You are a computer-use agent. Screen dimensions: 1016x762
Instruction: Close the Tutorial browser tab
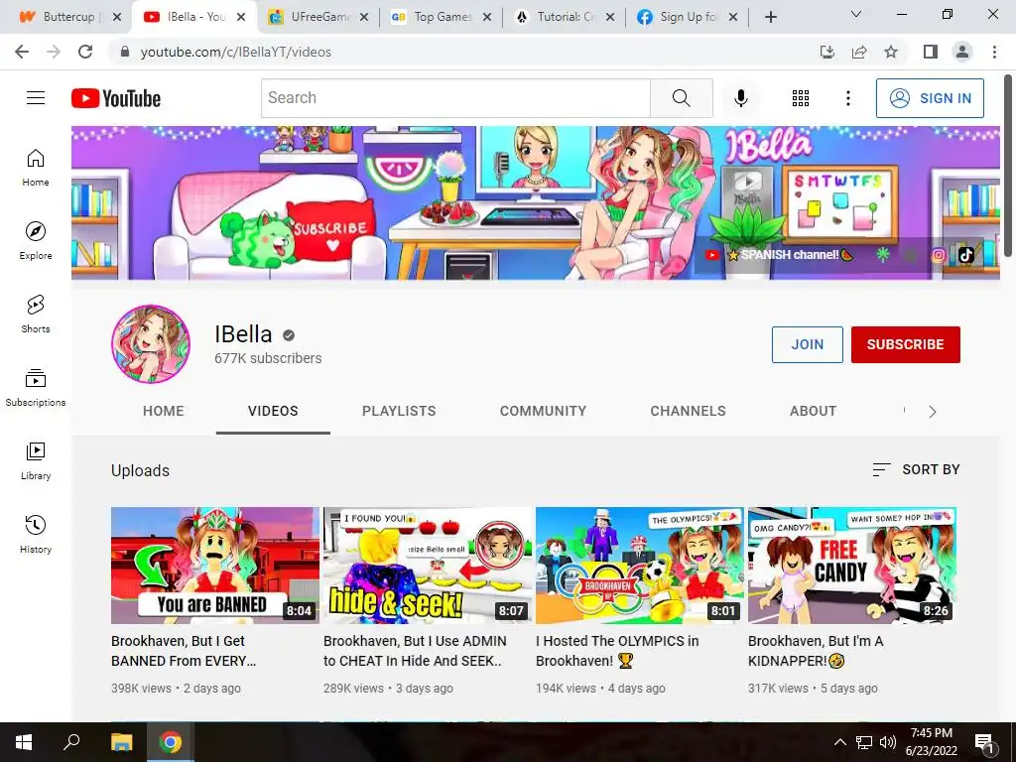pyautogui.click(x=610, y=17)
